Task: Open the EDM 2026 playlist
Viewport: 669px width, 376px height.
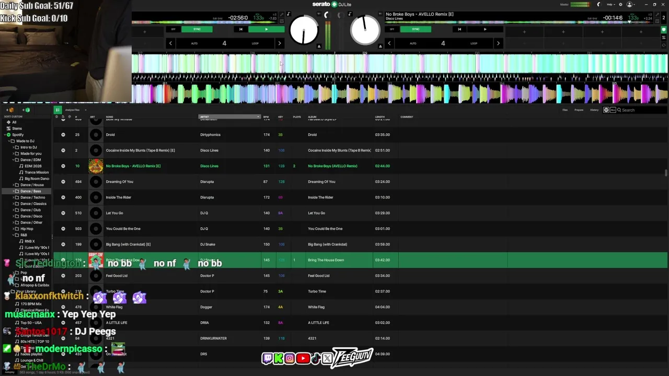Action: click(32, 166)
